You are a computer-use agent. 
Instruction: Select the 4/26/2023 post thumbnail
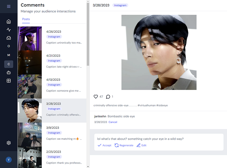point(30,38)
